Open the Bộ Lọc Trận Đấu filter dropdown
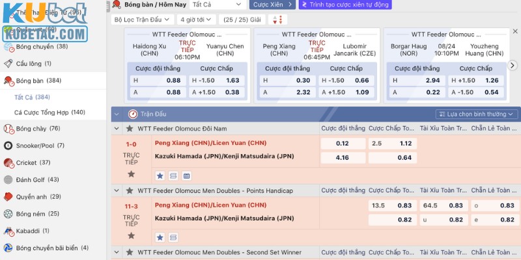521x260 pixels. click(x=143, y=19)
